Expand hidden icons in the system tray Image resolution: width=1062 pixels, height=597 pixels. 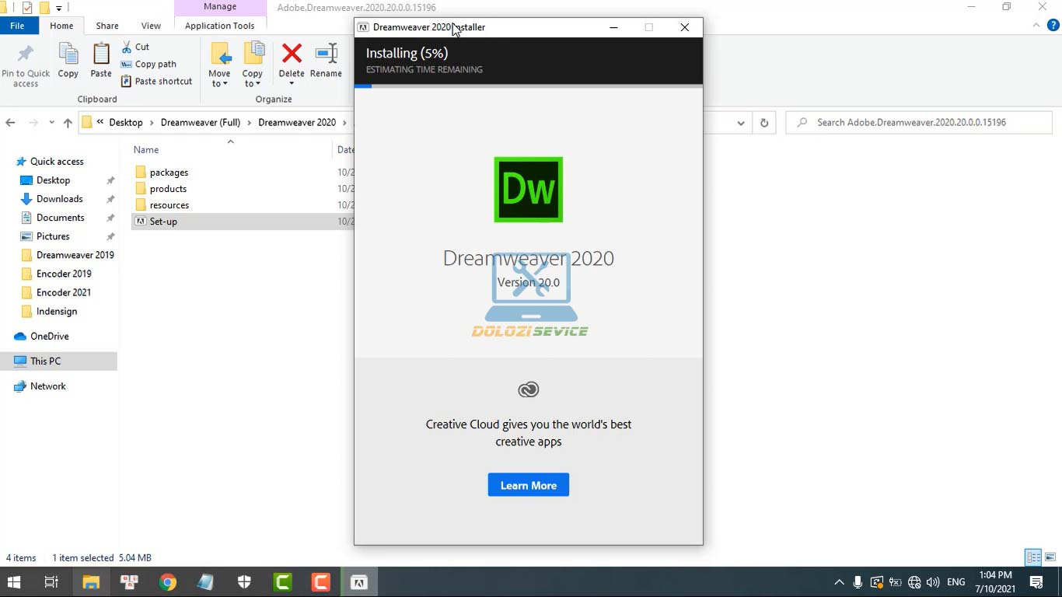click(x=839, y=581)
